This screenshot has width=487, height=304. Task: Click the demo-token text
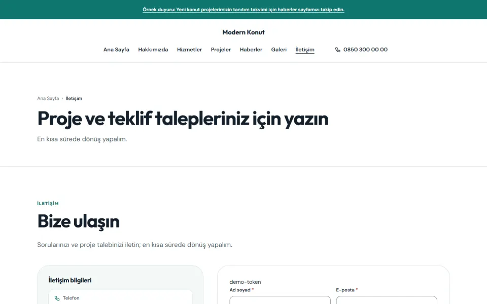[245, 282]
